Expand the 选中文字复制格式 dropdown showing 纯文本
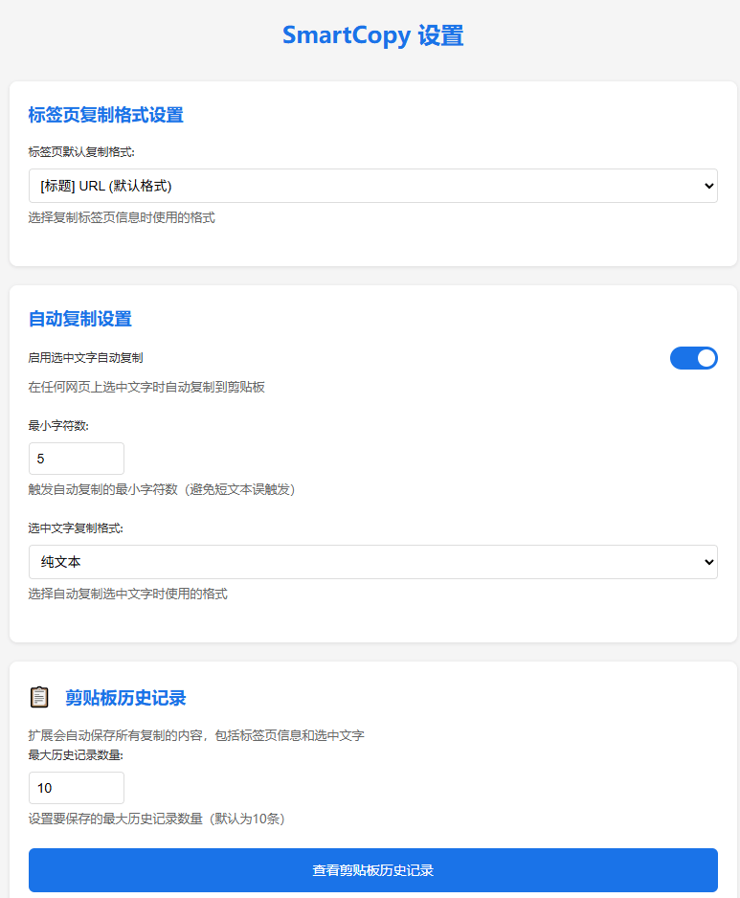740x898 pixels. [x=372, y=562]
